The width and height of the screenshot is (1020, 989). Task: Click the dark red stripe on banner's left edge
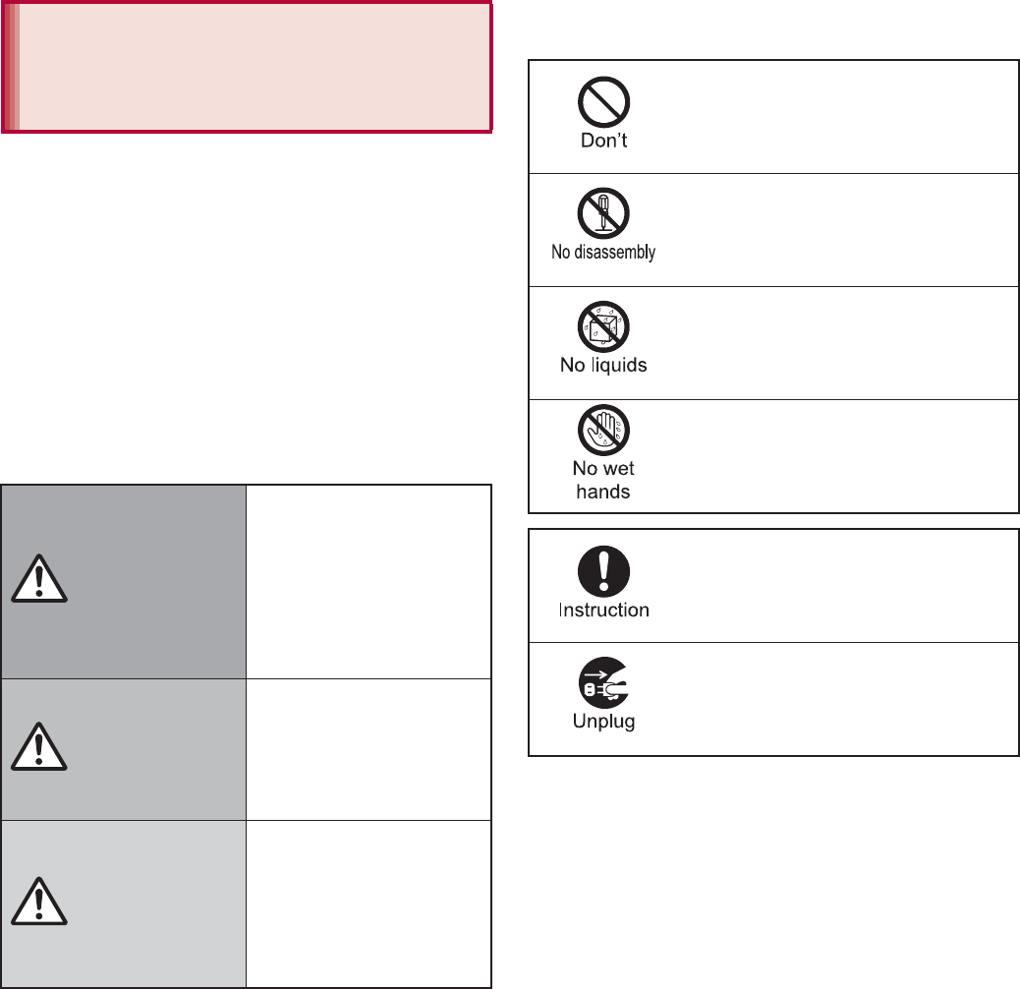point(10,66)
